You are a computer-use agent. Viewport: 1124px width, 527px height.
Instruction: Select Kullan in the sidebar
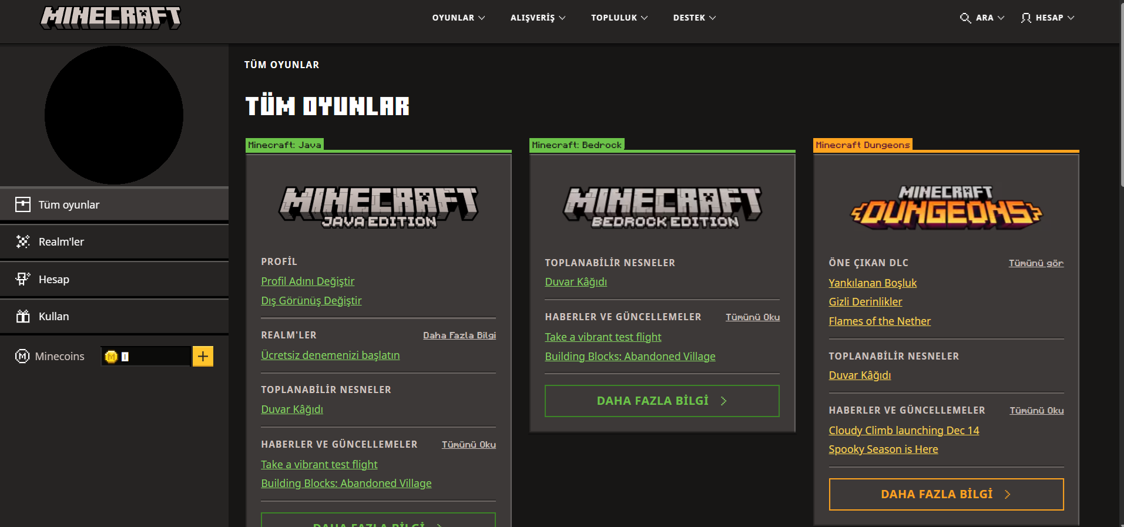click(114, 316)
